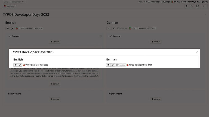Click page icon beside German title in highlighted panel
Screen dimensions: 209x117
[128, 65]
